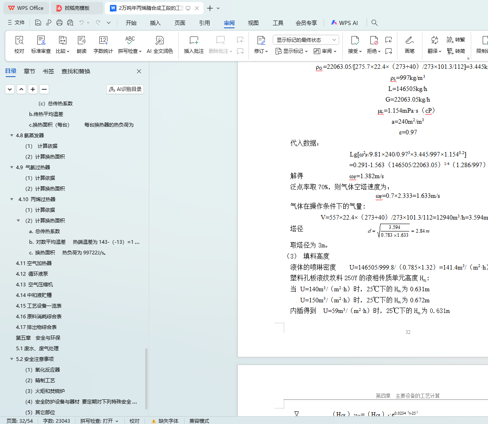Click the move-up arrow in outline panel
488x424 pixels.
click(x=21, y=90)
